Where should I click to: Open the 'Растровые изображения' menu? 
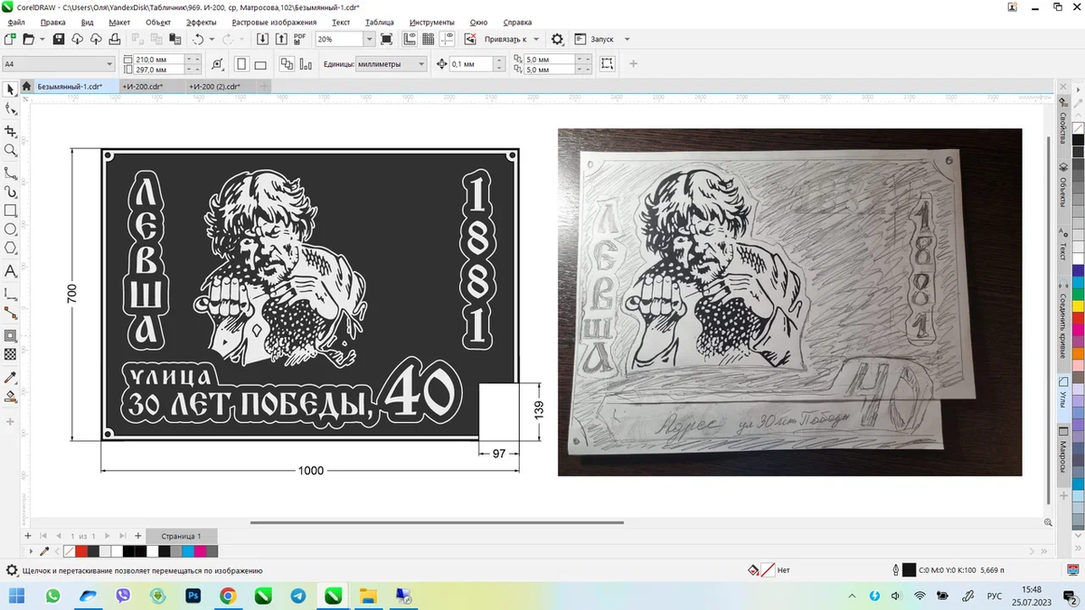point(274,22)
